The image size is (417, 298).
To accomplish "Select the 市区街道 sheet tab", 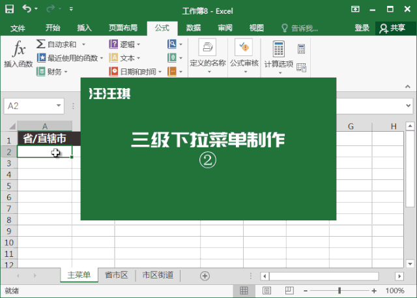I will 158,275.
